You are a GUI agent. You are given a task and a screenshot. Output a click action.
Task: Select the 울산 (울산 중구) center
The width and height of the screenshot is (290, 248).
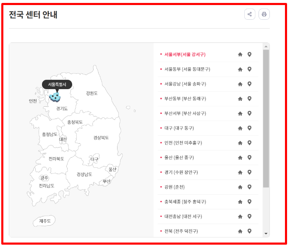179,158
